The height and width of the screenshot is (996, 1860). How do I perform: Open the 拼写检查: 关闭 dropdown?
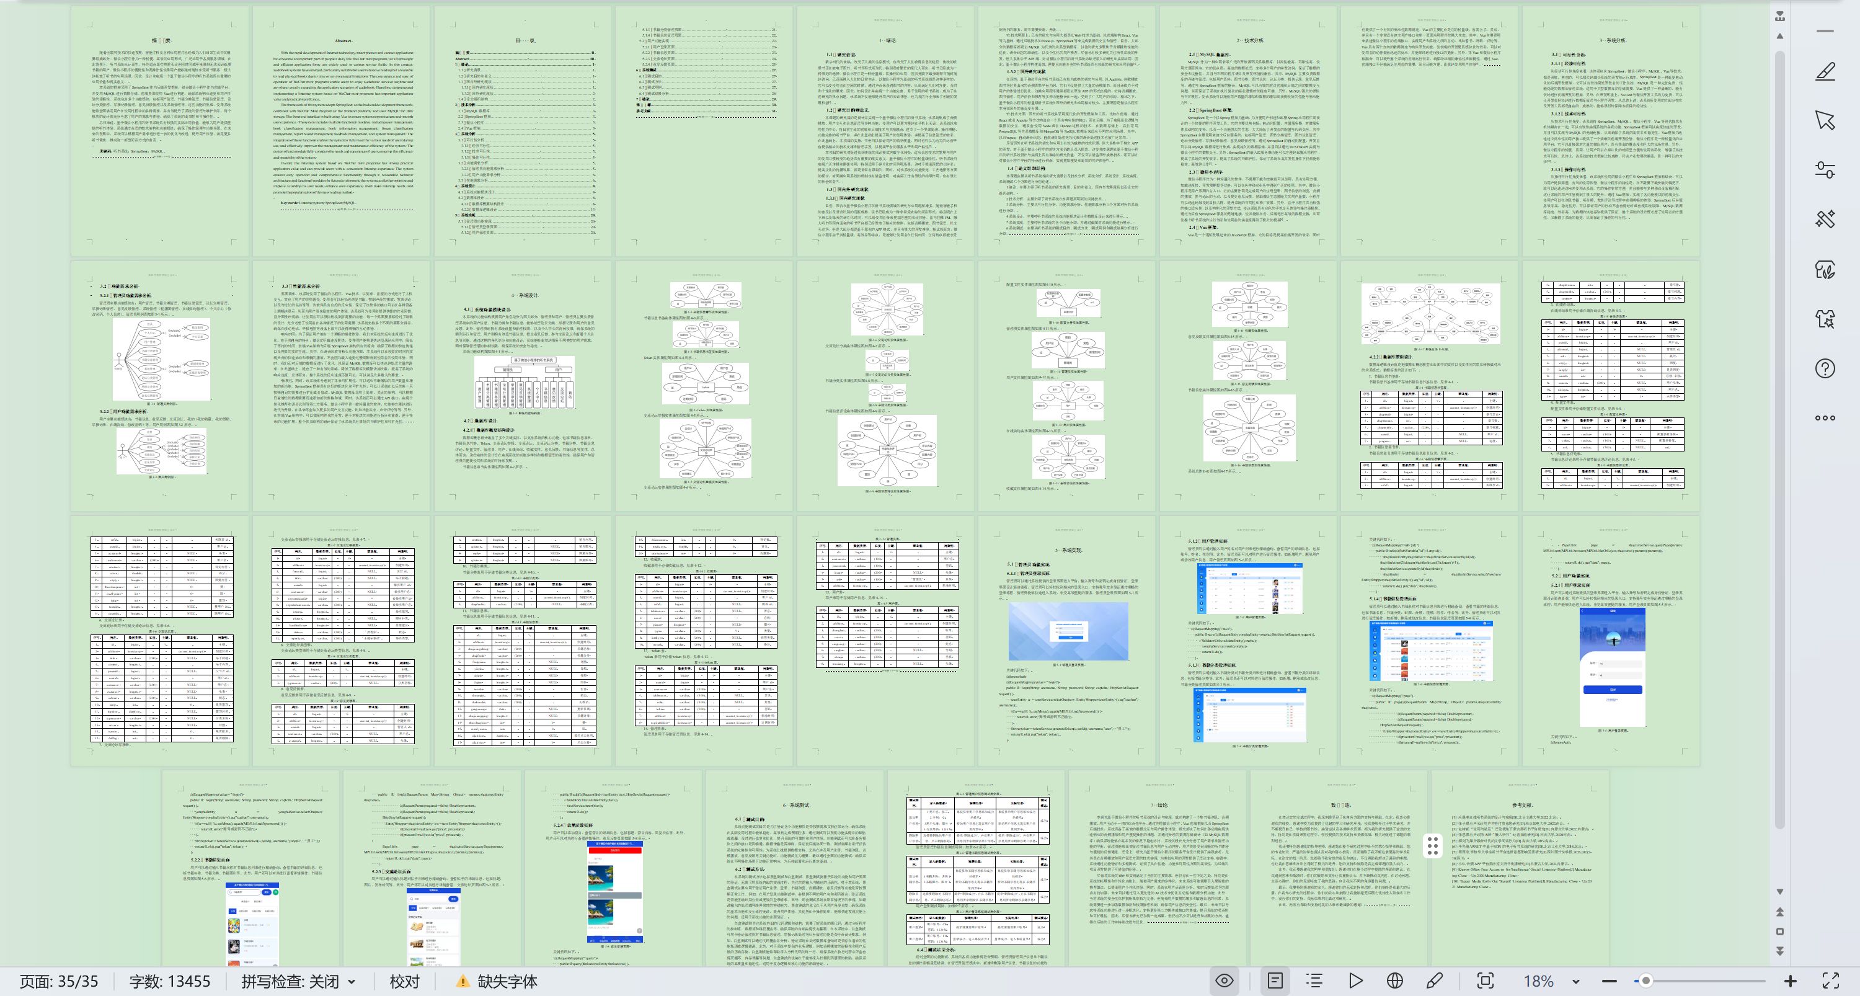(299, 981)
